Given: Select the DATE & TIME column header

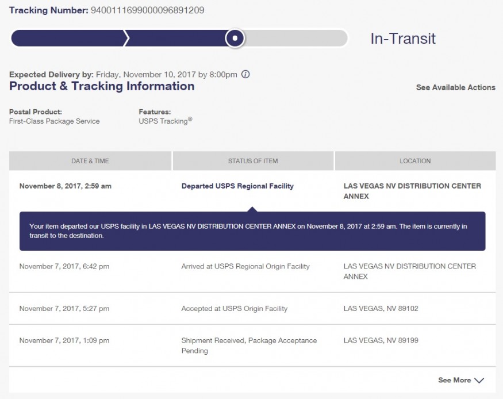Looking at the screenshot, I should 90,161.
